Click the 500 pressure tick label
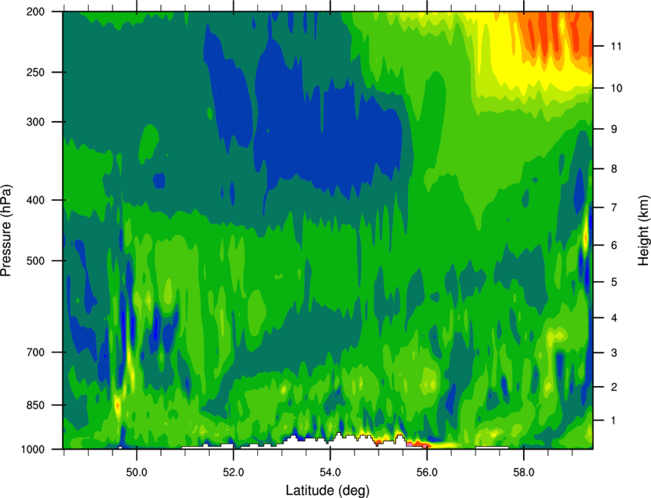Image resolution: width=651 pixels, height=498 pixels. click(36, 260)
